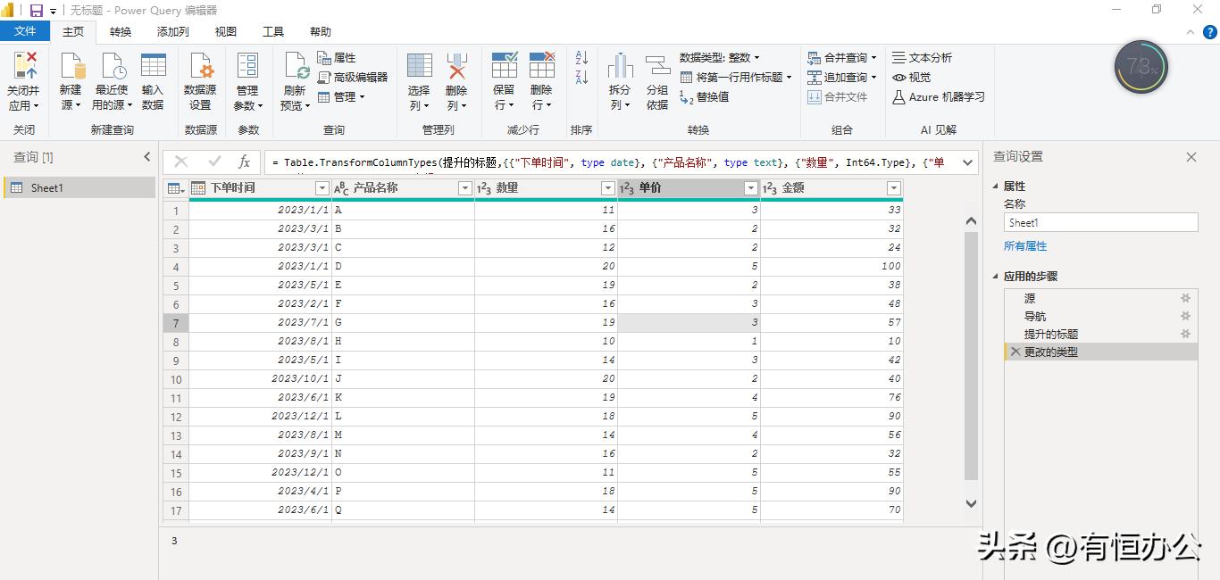Delete the 更改的类型 applied step
The height and width of the screenshot is (580, 1220).
1015,352
